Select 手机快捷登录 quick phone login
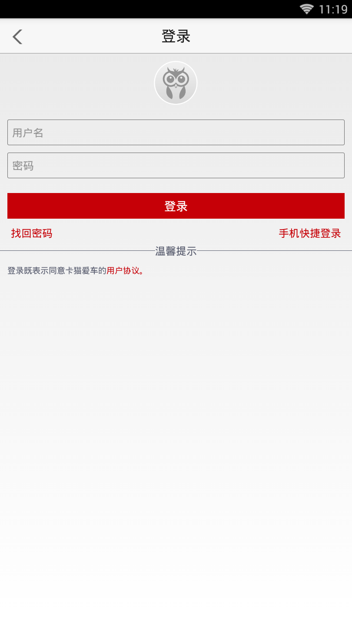 [x=310, y=233]
